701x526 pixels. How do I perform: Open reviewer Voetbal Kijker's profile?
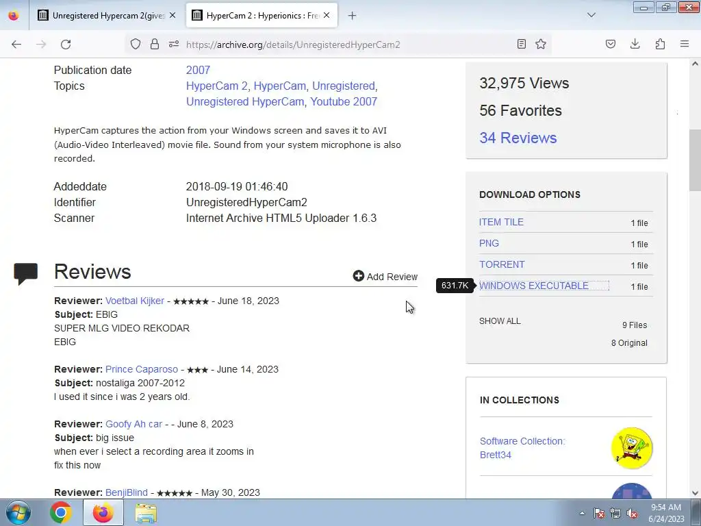point(135,301)
